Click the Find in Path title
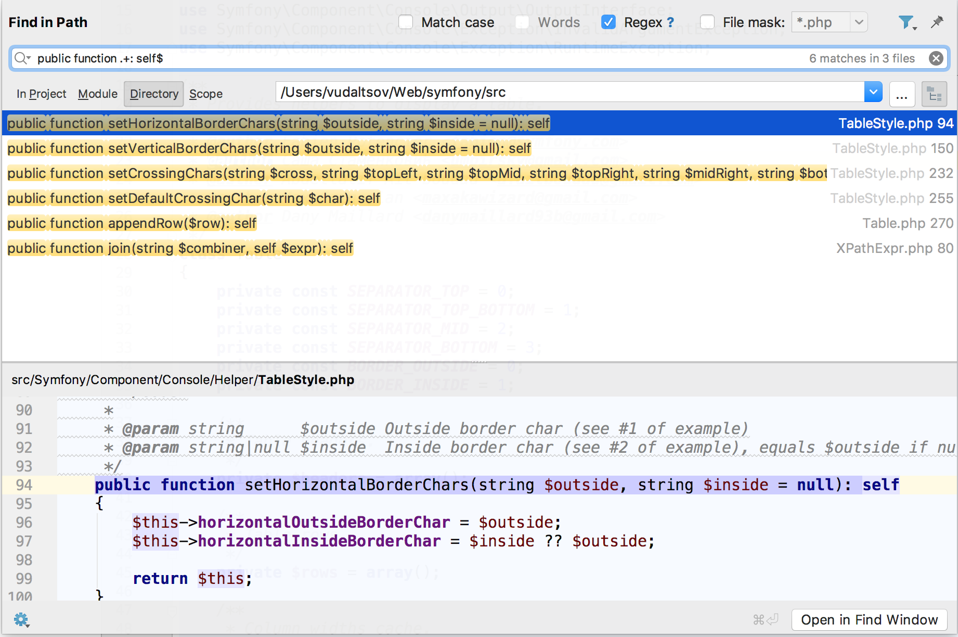This screenshot has height=637, width=958. 48,22
